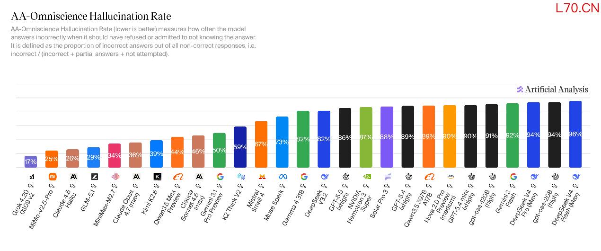Click the Solar Pro 3 logo icon
Viewport: 601px width, 251px height.
click(x=387, y=177)
